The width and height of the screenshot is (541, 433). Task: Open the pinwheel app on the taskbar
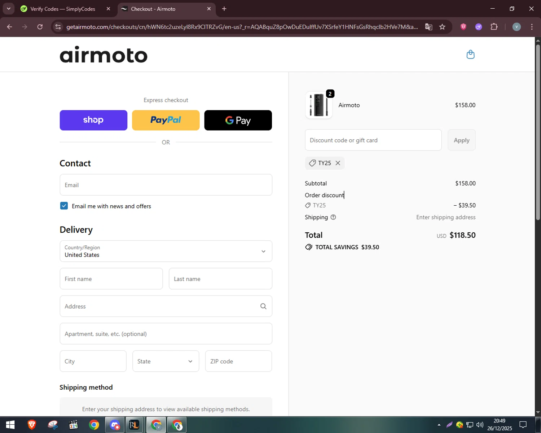coord(53,425)
